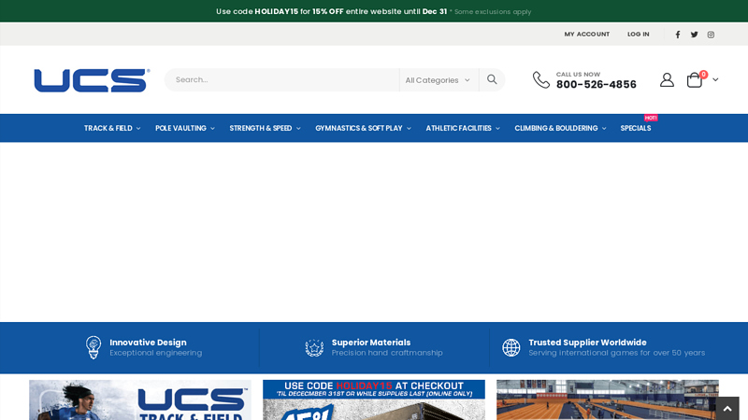This screenshot has height=420, width=748.
Task: Click the Trusted Supplier Worldwide heading
Action: (587, 343)
